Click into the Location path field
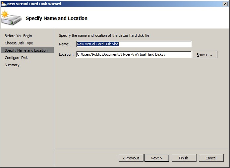 (x=134, y=54)
